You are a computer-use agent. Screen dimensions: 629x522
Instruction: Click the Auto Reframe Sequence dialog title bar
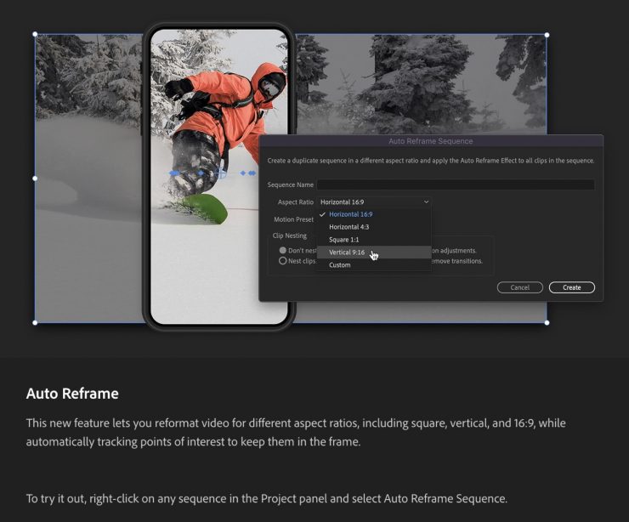430,141
